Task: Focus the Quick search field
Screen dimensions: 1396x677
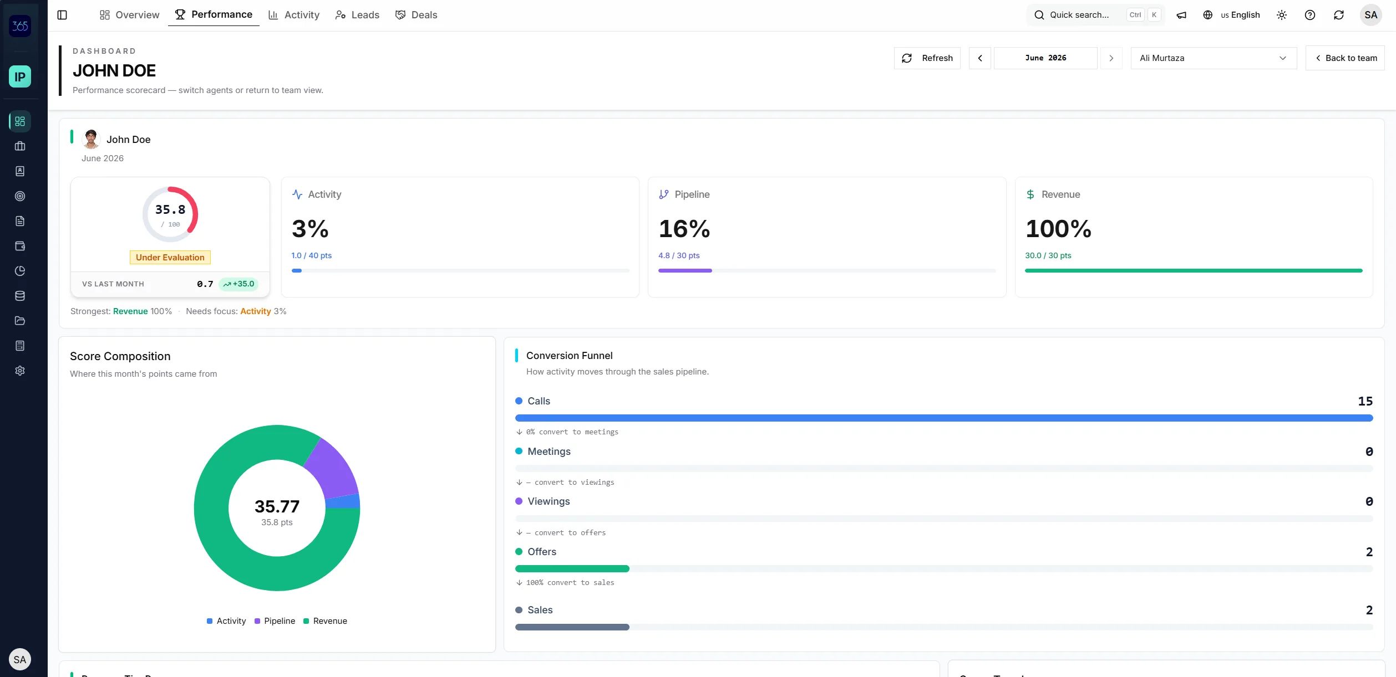Action: tap(1095, 15)
